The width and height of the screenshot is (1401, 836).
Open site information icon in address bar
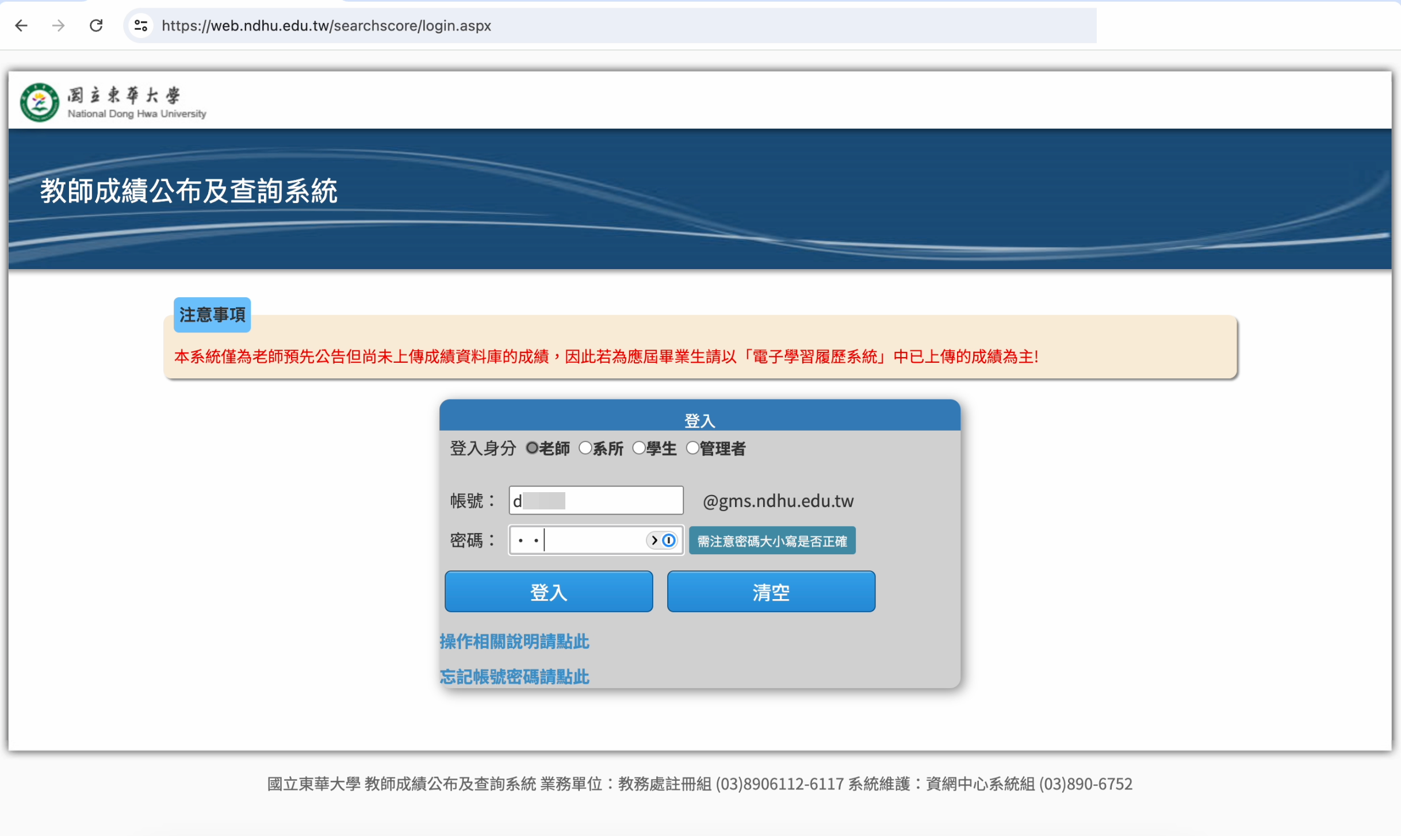[141, 25]
